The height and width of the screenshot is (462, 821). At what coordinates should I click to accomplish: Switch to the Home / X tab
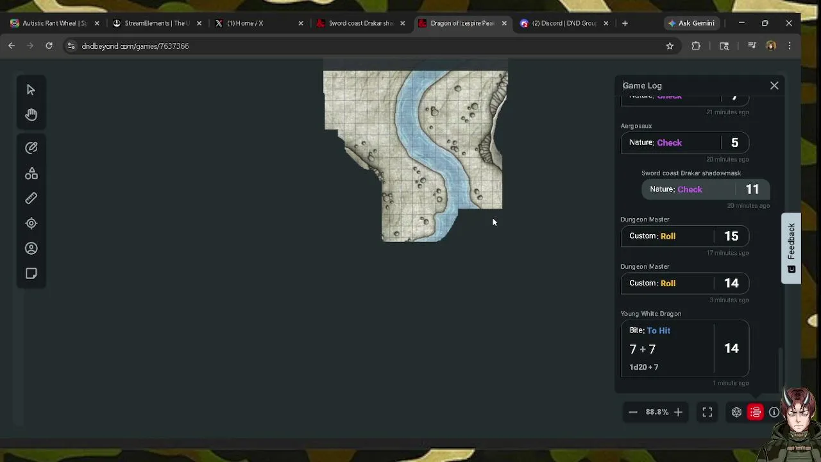pyautogui.click(x=260, y=23)
